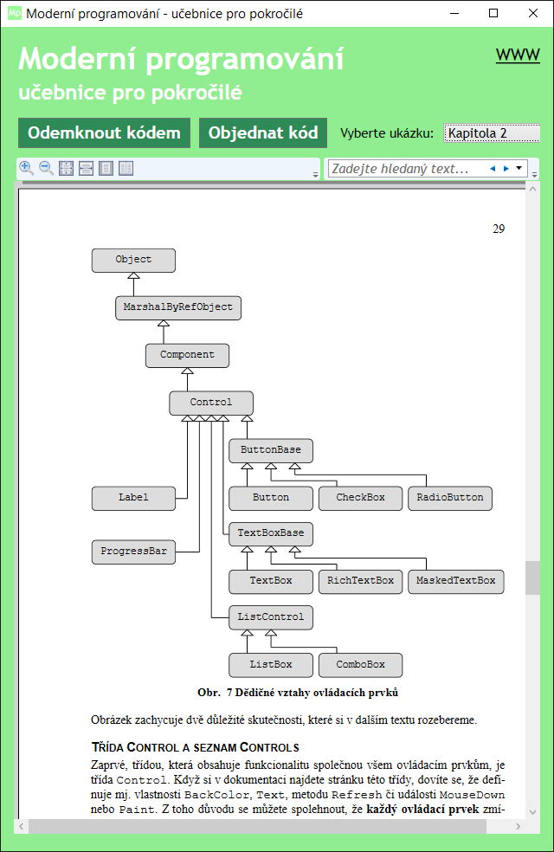Image resolution: width=554 pixels, height=852 pixels.
Task: Switch to two-page view icon
Action: [x=126, y=168]
